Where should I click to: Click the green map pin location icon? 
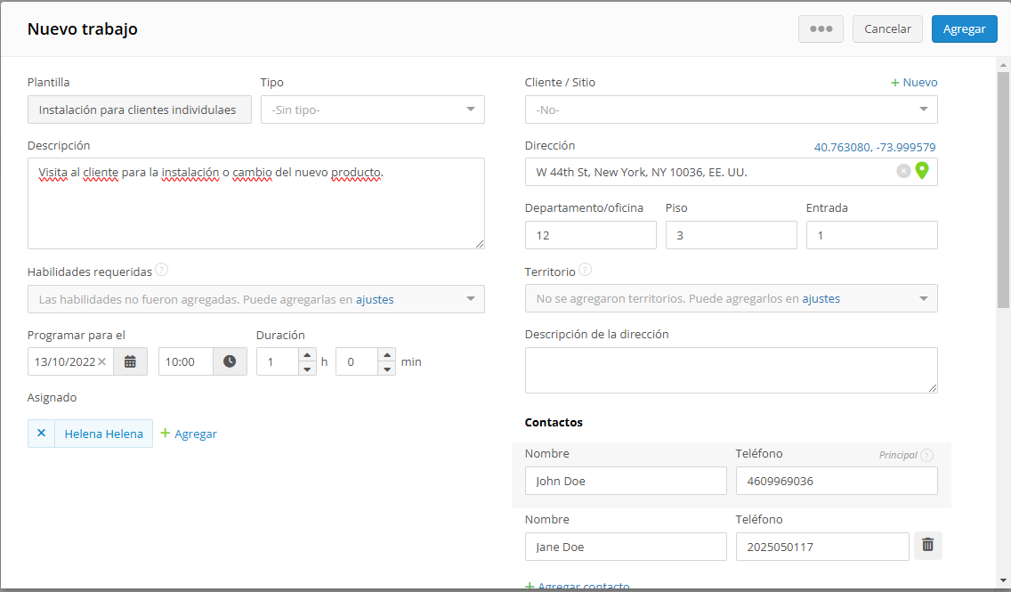click(x=922, y=170)
